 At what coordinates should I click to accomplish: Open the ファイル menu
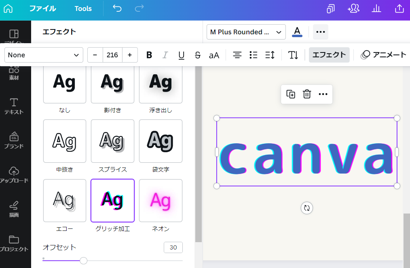point(42,8)
